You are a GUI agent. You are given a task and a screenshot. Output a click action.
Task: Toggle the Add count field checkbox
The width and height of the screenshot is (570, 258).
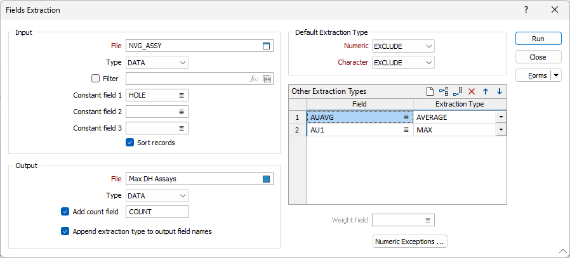(x=65, y=212)
